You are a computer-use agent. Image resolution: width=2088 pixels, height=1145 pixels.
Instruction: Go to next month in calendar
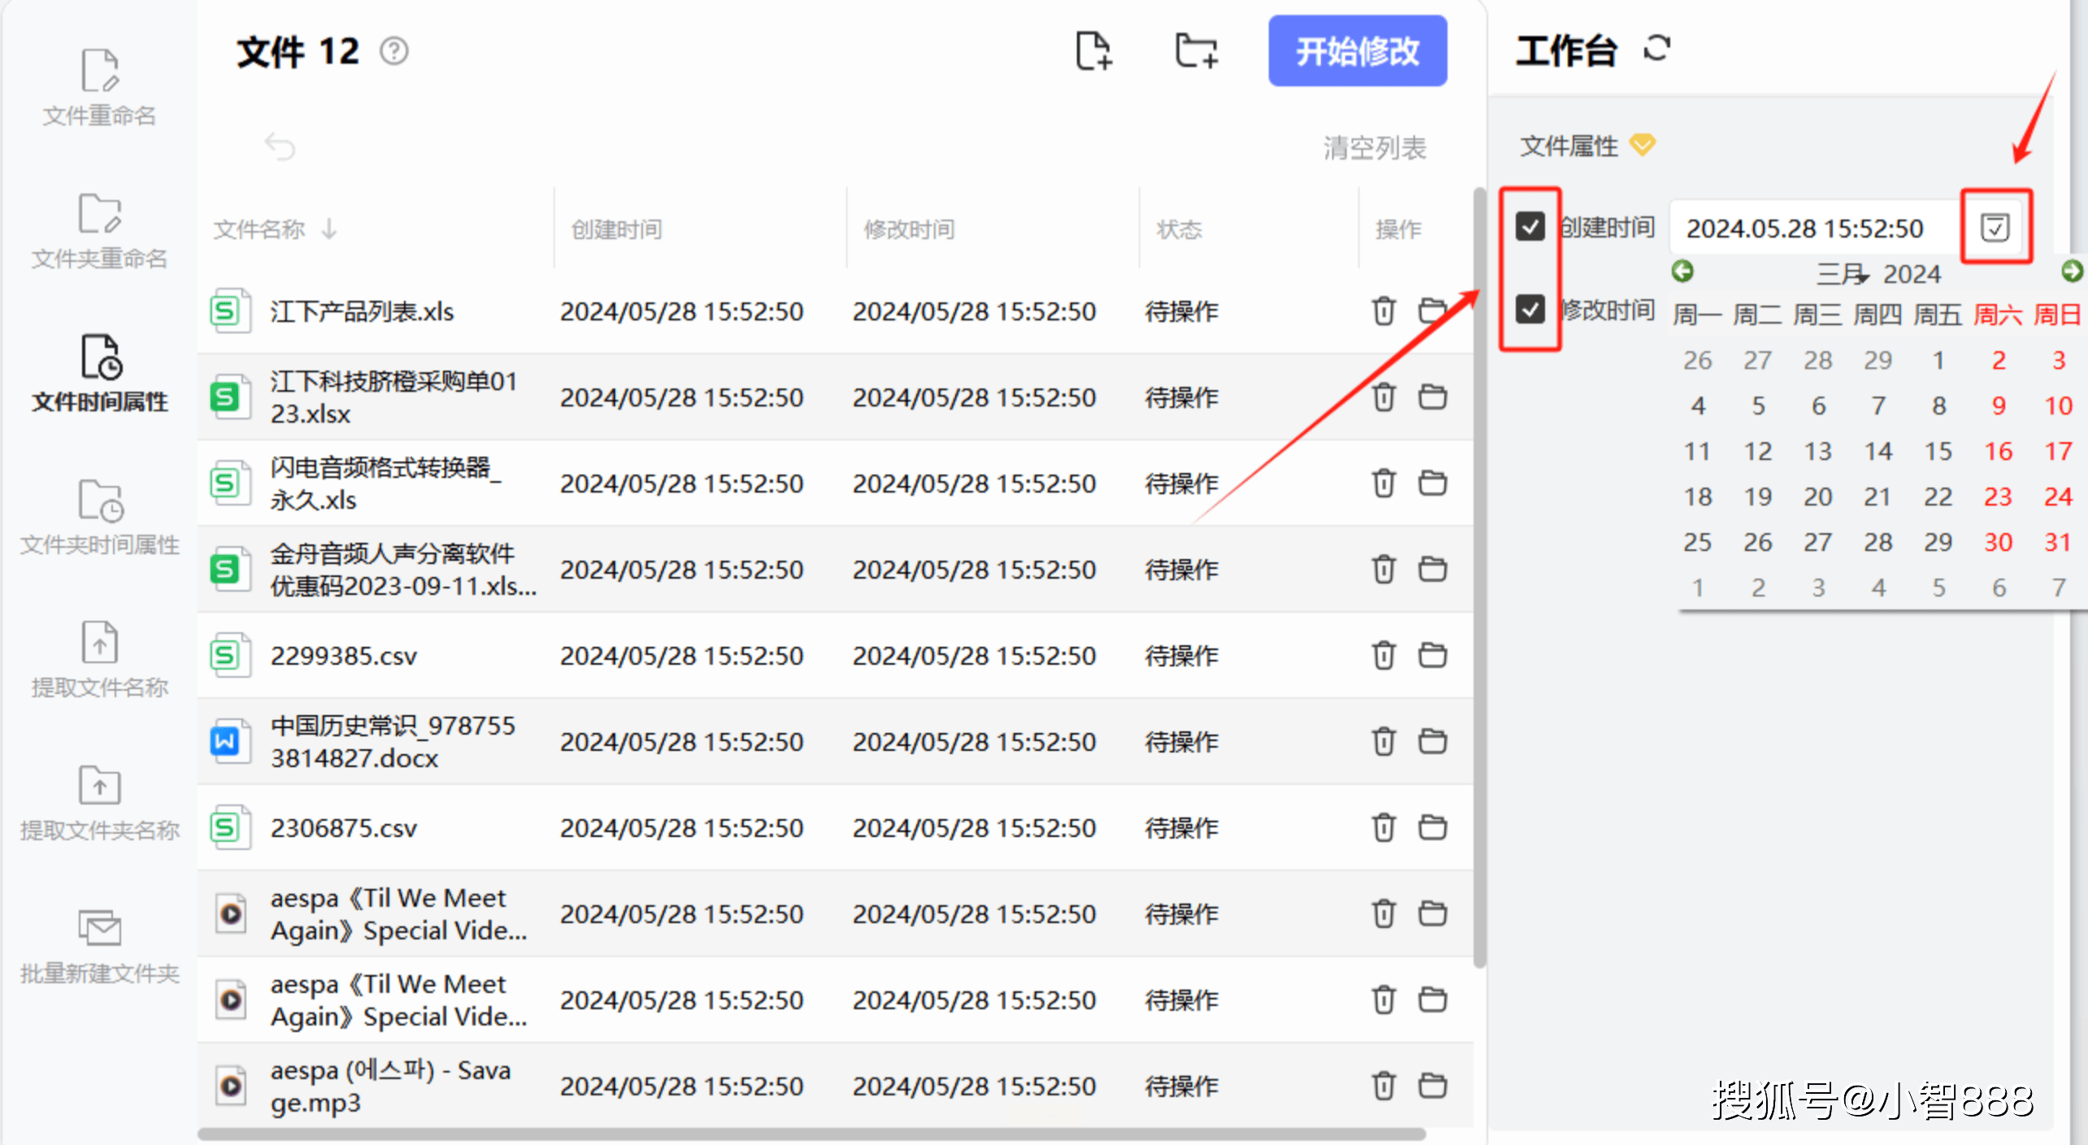coord(2073,271)
